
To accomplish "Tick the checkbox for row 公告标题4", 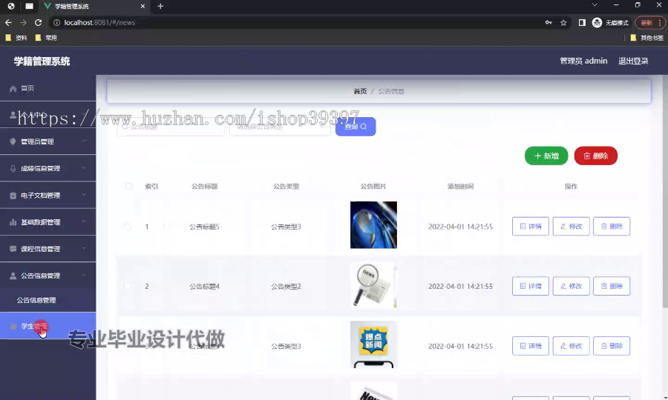I will [x=128, y=286].
